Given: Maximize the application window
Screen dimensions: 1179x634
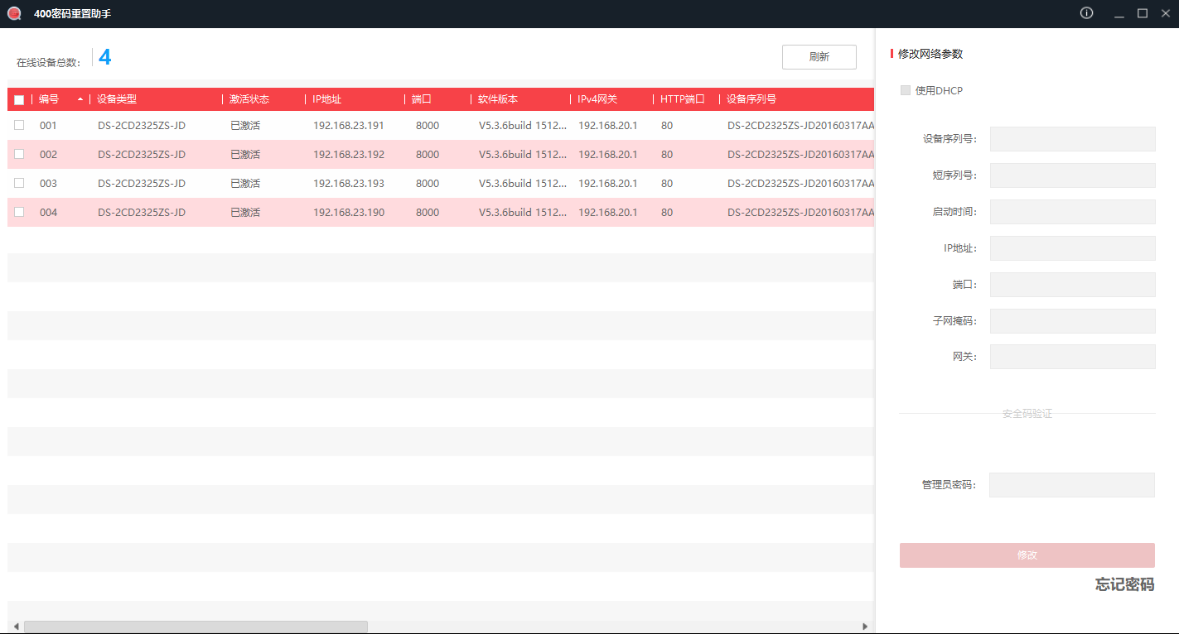Looking at the screenshot, I should tap(1143, 13).
